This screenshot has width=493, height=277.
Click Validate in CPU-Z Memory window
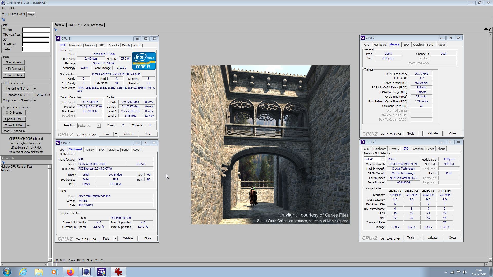(x=433, y=133)
